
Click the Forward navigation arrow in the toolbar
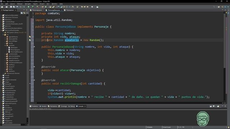click(x=92, y=7)
